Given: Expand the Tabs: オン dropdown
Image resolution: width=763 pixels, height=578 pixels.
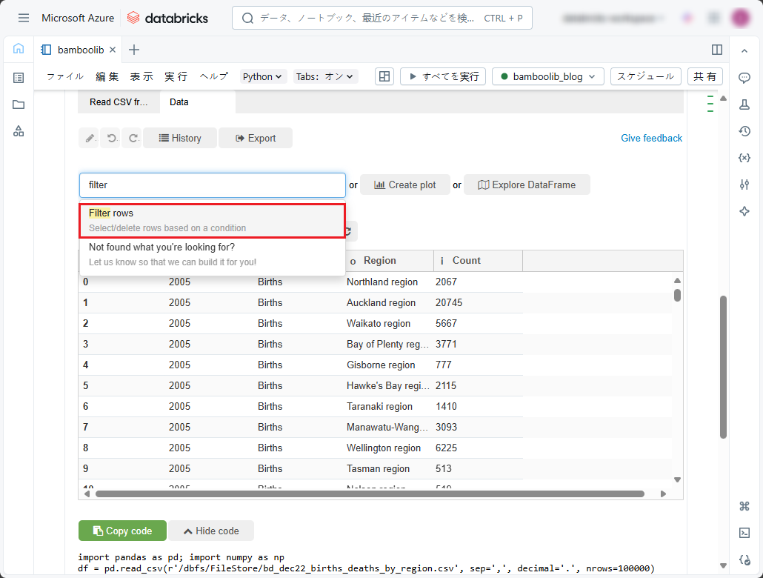Looking at the screenshot, I should [x=325, y=76].
